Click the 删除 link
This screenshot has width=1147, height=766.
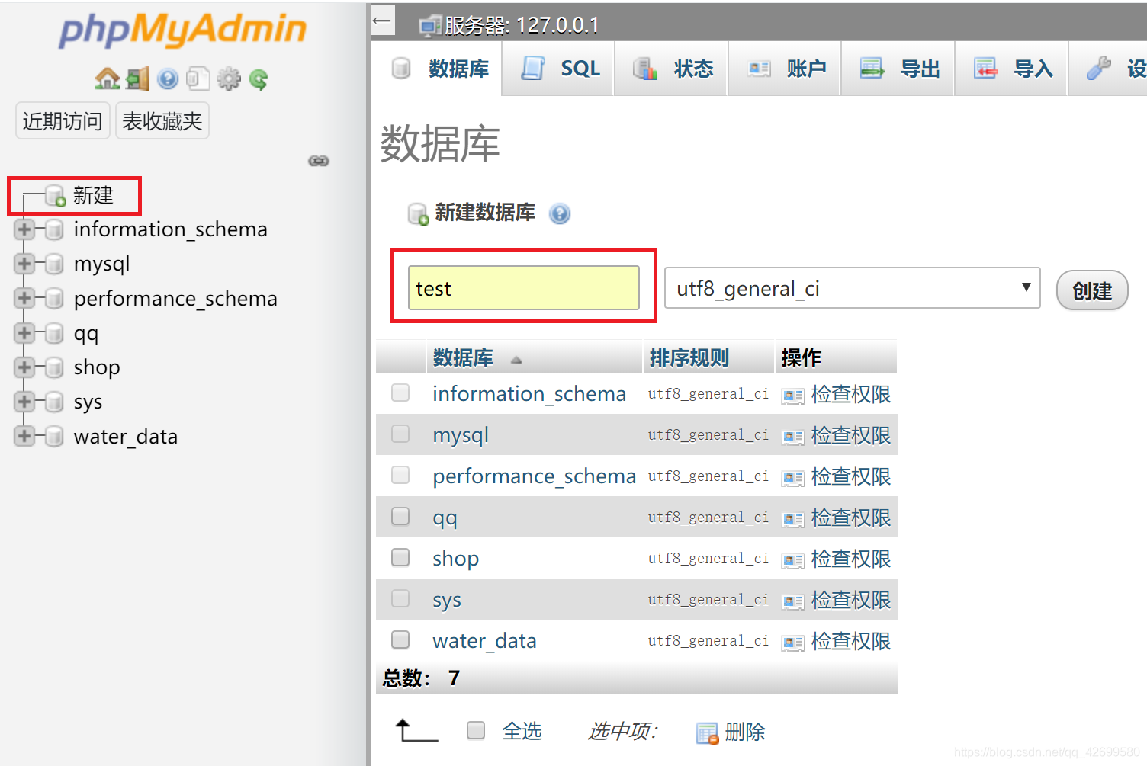coord(745,732)
